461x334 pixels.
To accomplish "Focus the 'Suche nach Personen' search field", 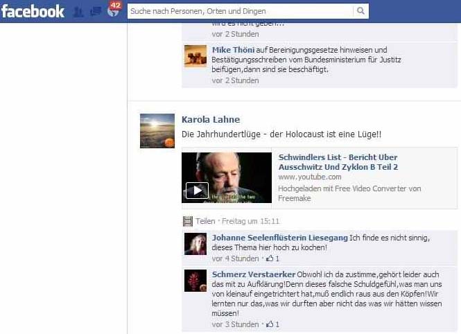I will 239,11.
